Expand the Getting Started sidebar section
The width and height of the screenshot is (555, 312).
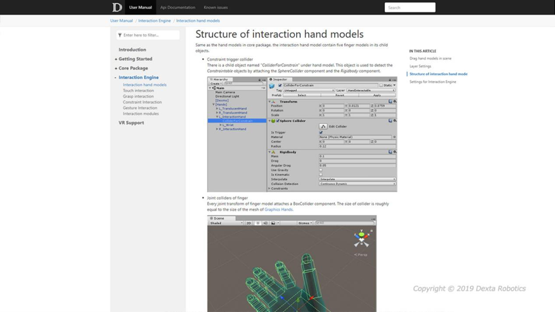(135, 59)
